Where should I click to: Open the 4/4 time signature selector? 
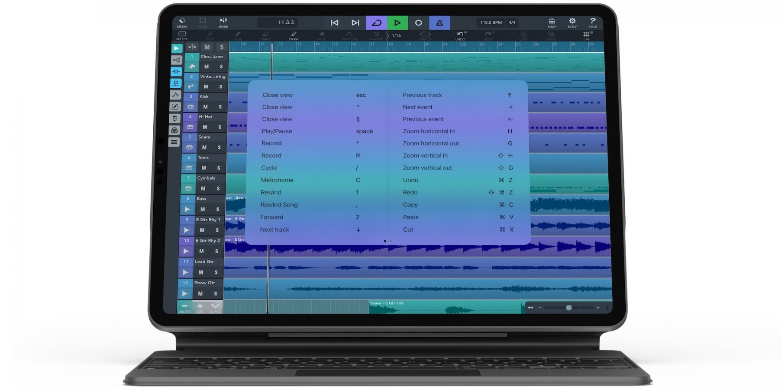pyautogui.click(x=512, y=22)
